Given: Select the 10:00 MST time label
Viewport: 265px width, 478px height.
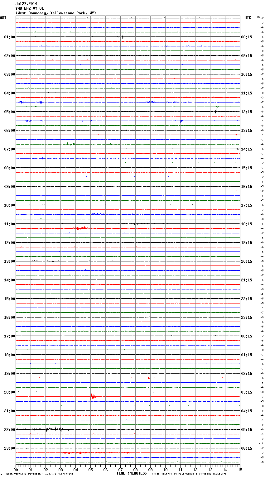Looking at the screenshot, I should [x=10, y=205].
